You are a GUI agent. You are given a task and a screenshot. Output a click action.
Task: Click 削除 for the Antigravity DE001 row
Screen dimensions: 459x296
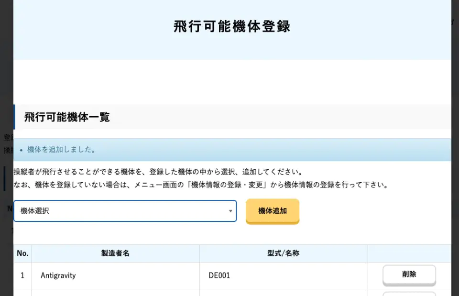click(409, 275)
